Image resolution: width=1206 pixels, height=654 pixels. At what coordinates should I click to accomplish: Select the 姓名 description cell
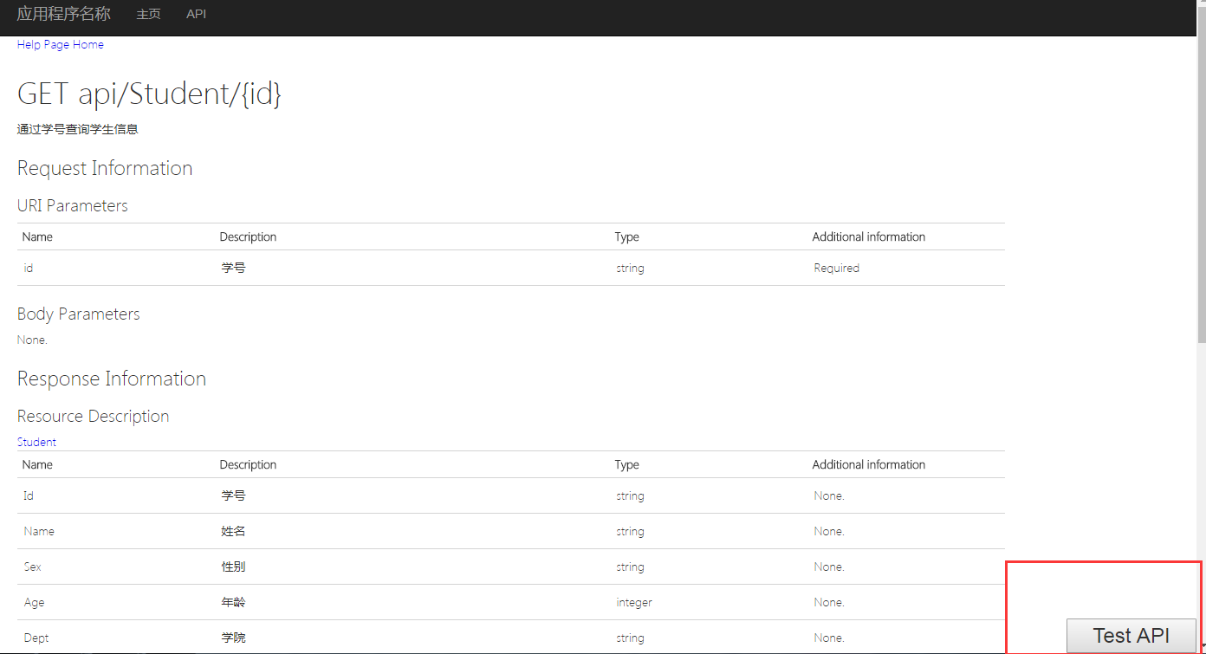tap(233, 532)
